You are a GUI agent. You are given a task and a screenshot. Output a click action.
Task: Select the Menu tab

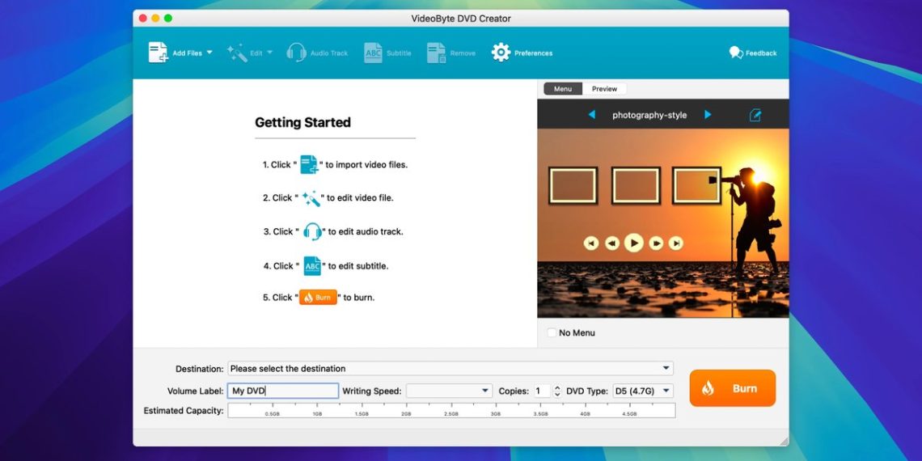563,89
